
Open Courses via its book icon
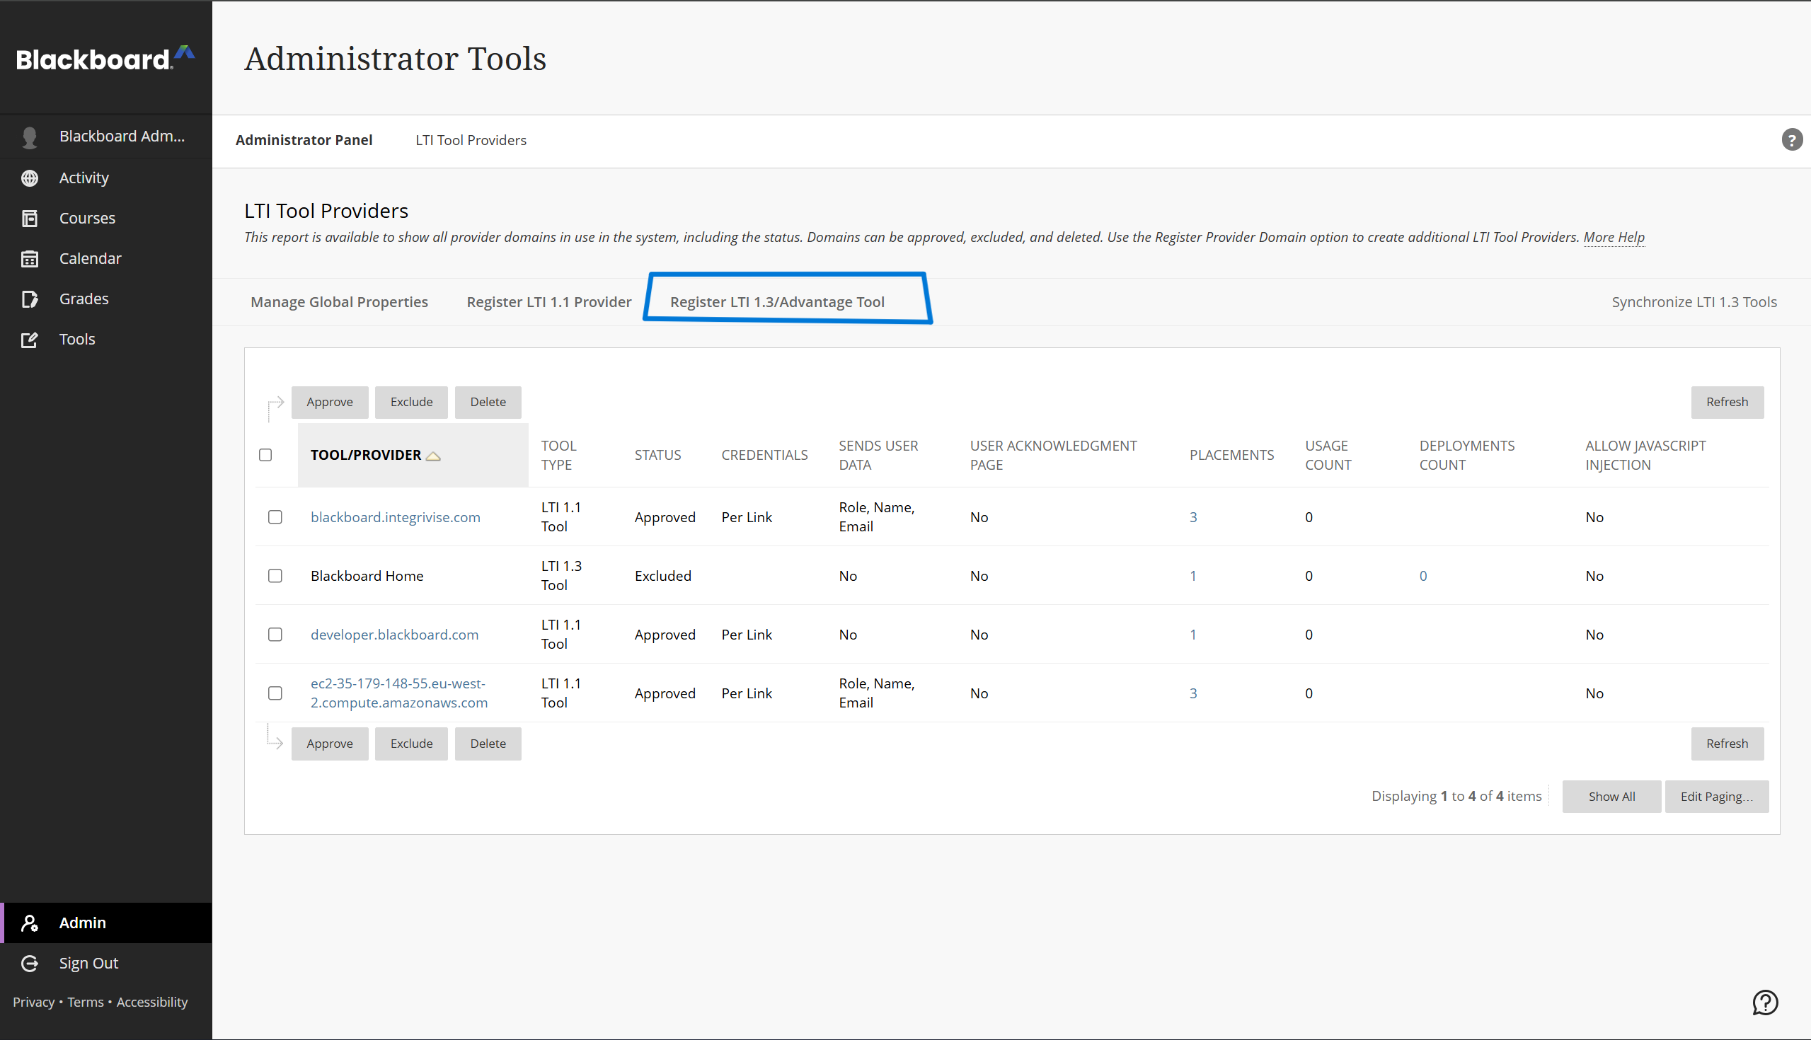[x=30, y=218]
